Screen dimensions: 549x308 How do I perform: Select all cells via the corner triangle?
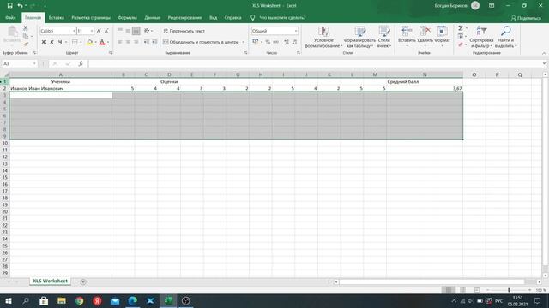tap(6, 74)
